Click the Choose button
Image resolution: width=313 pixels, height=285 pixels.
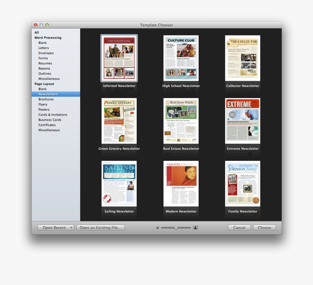(264, 228)
